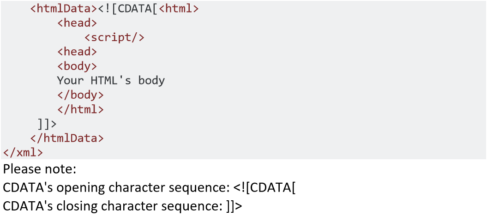
Task: Click the opening html tag
Action: pos(179,9)
